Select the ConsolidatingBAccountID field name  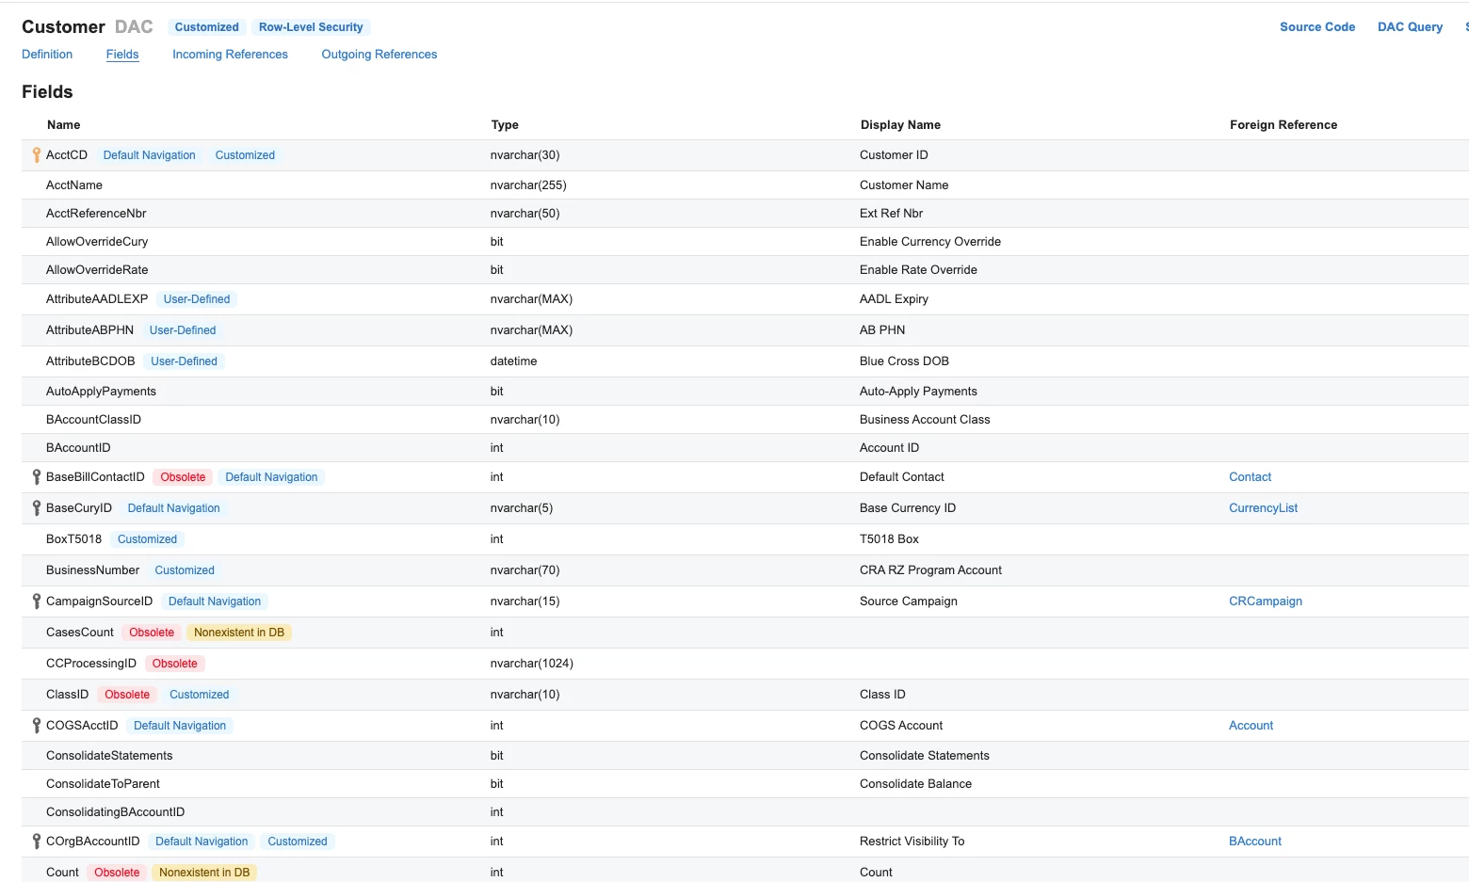115,812
